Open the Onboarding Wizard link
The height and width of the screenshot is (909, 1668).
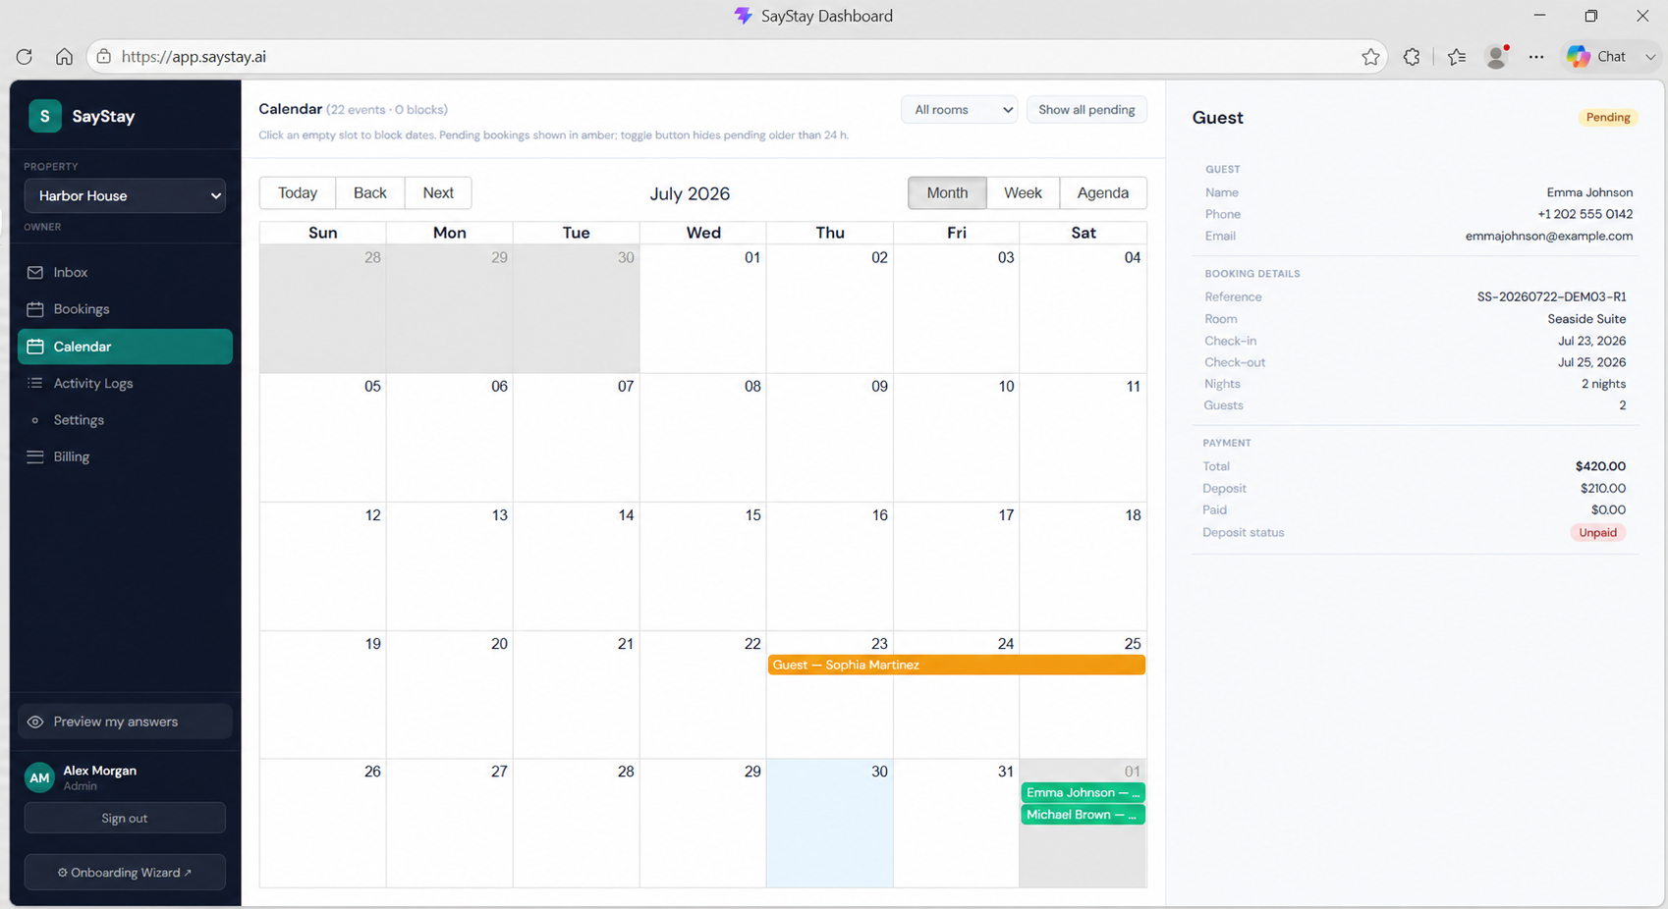[x=125, y=873]
